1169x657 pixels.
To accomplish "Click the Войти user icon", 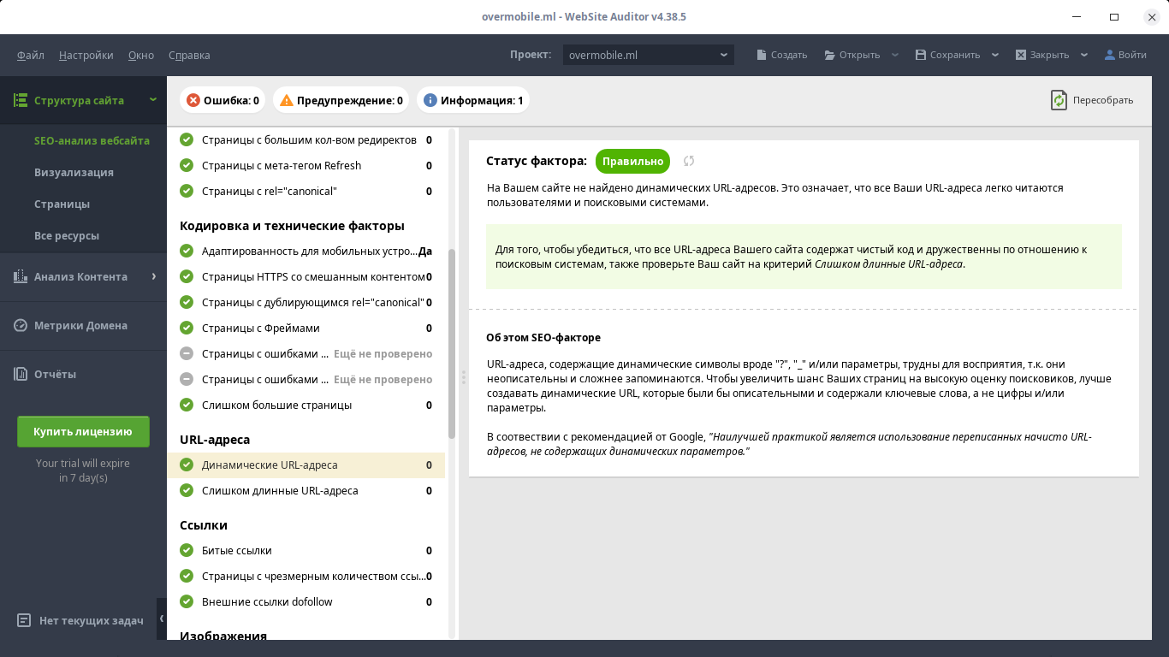I will (1110, 55).
